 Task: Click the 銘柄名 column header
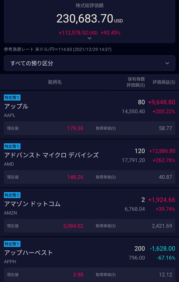tap(55, 82)
